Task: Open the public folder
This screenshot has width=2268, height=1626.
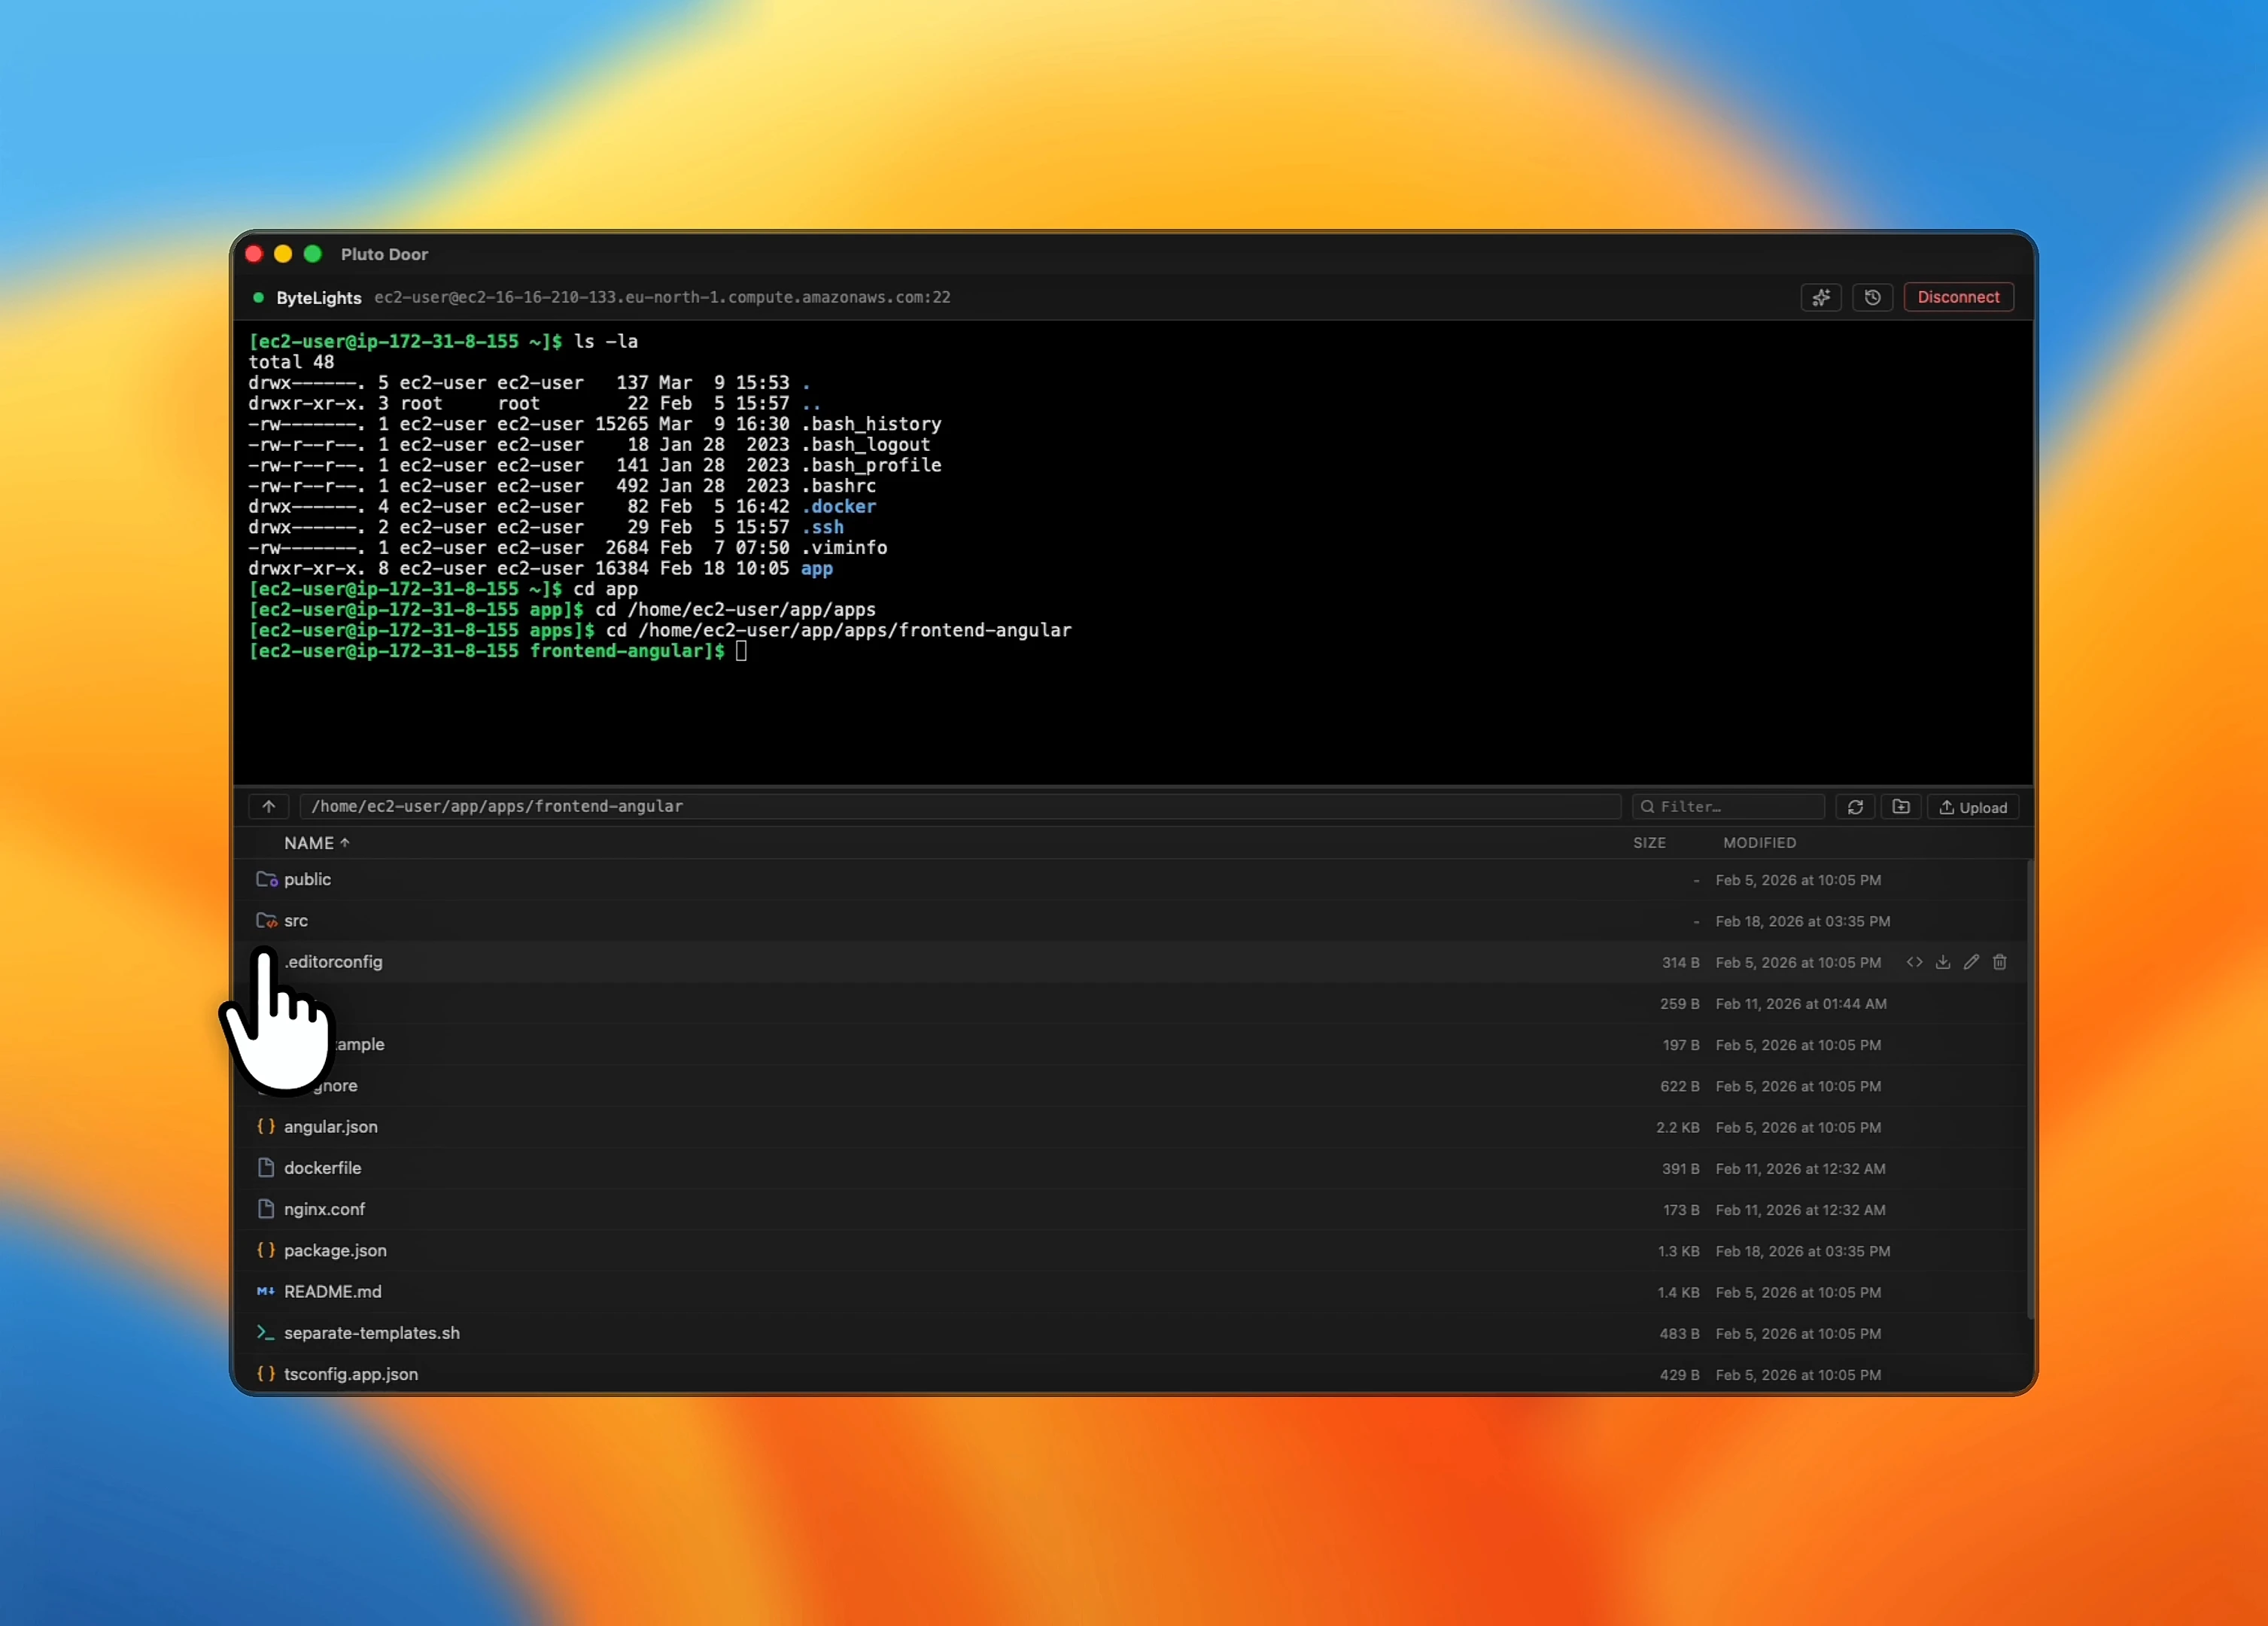Action: (x=307, y=879)
